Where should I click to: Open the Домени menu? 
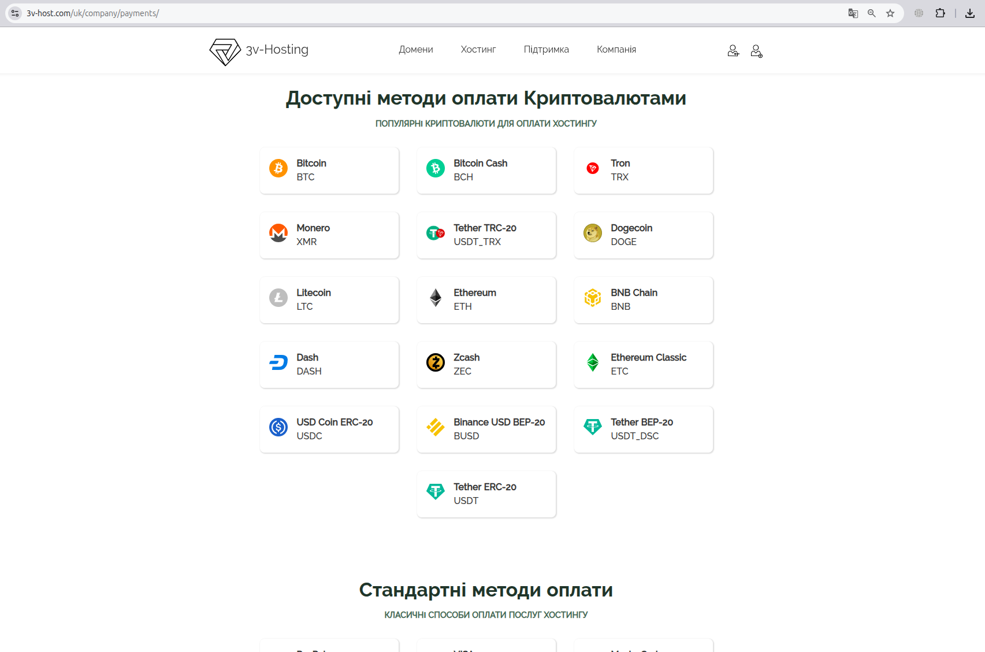(x=416, y=50)
